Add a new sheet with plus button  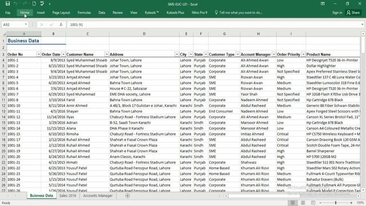[128, 196]
